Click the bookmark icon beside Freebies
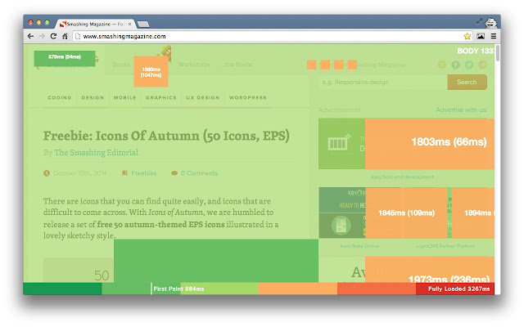This screenshot has height=327, width=524. 124,173
